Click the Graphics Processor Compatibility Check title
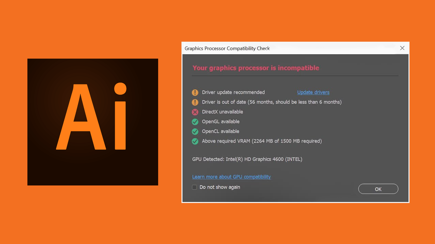 (x=227, y=48)
